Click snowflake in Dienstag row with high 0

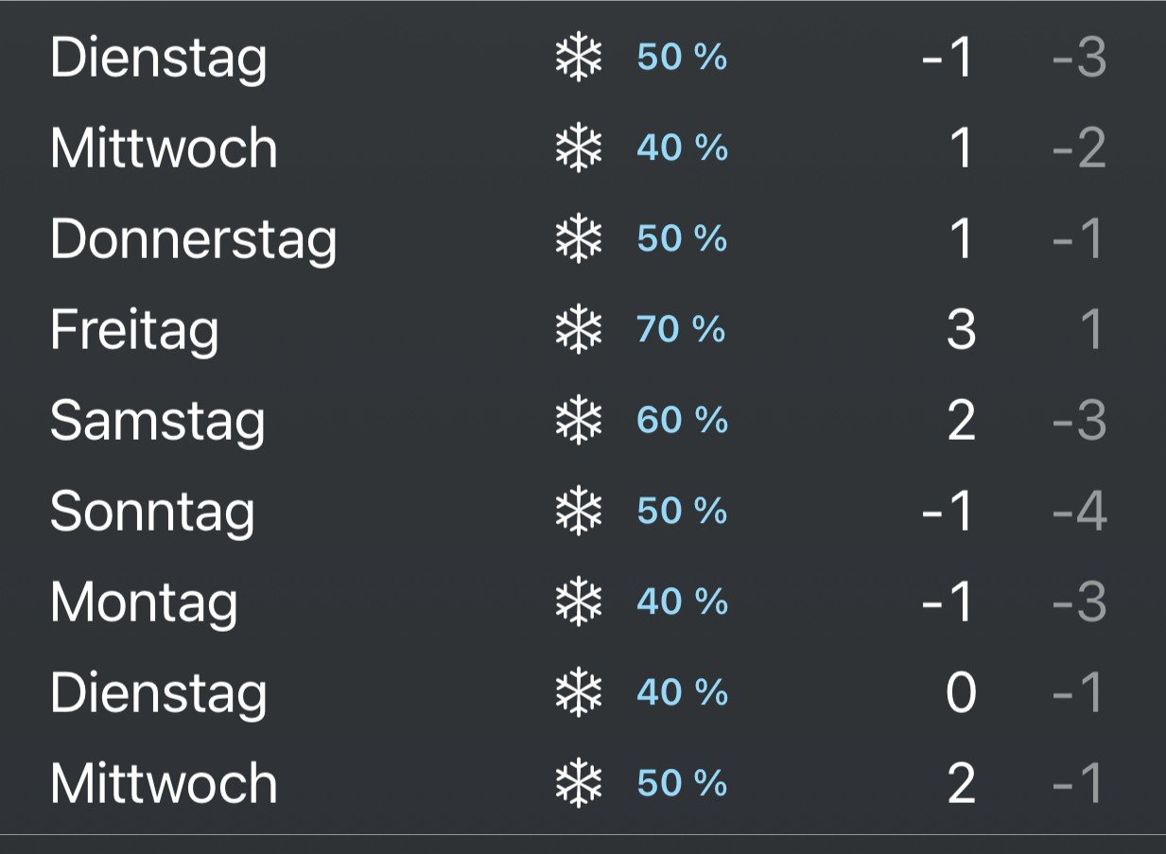578,693
